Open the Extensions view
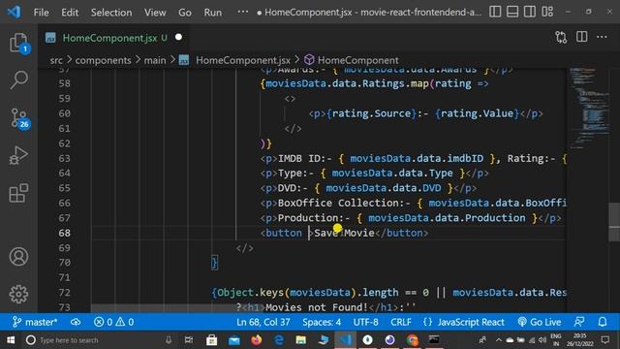Image resolution: width=620 pixels, height=349 pixels. [18, 193]
